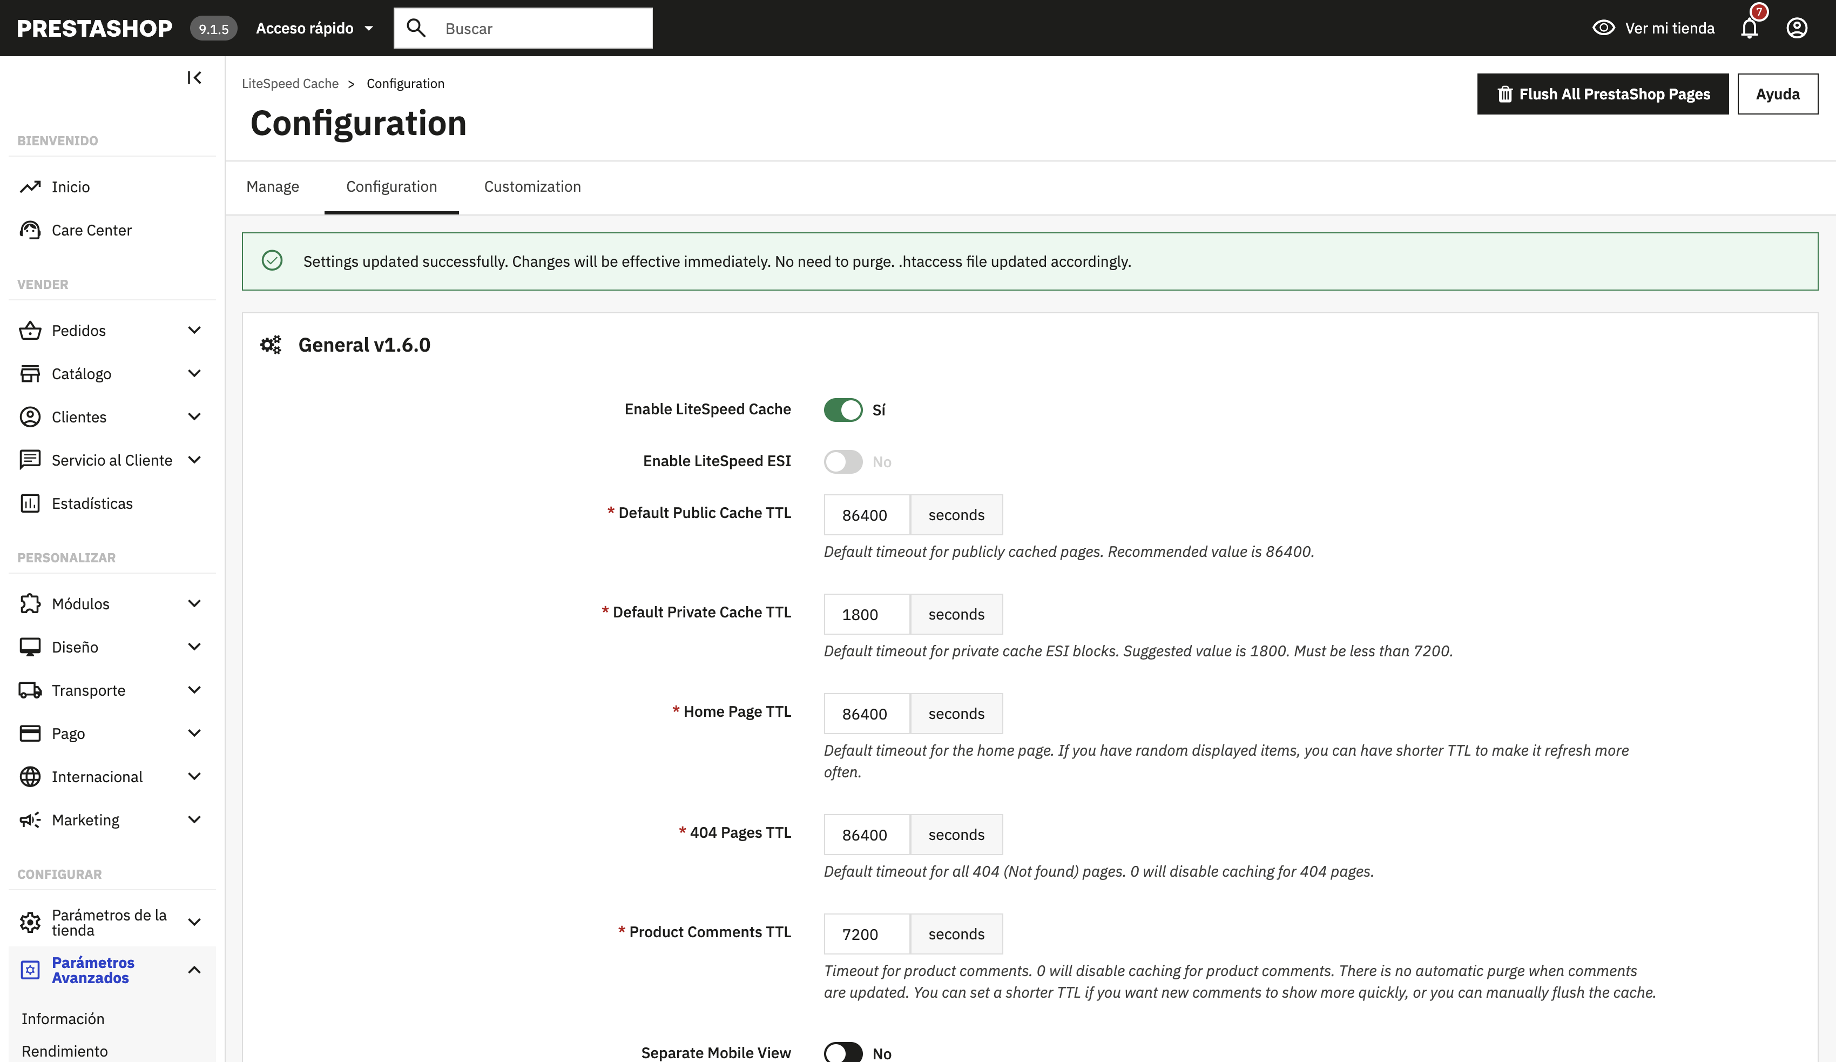
Task: Open the user profile icon
Action: (1797, 28)
